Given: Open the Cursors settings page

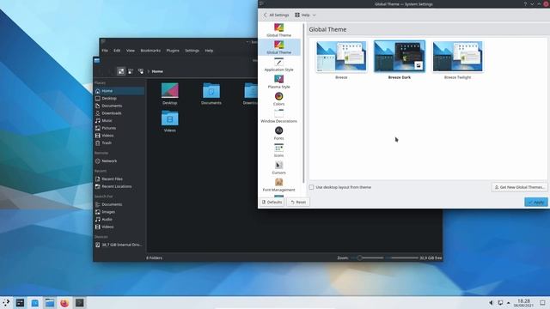Looking at the screenshot, I should (x=278, y=168).
